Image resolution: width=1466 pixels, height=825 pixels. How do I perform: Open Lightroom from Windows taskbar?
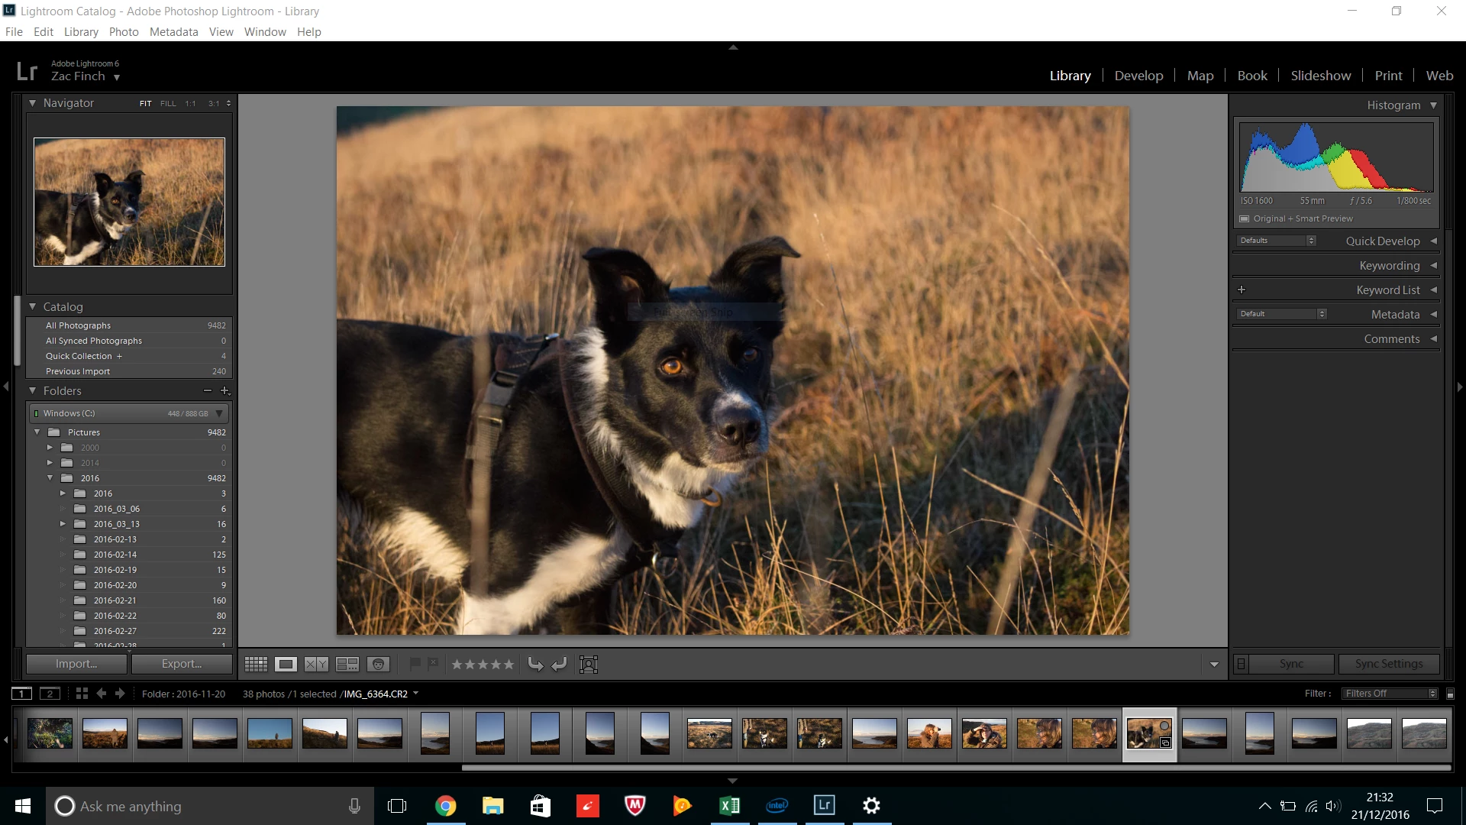pyautogui.click(x=824, y=805)
